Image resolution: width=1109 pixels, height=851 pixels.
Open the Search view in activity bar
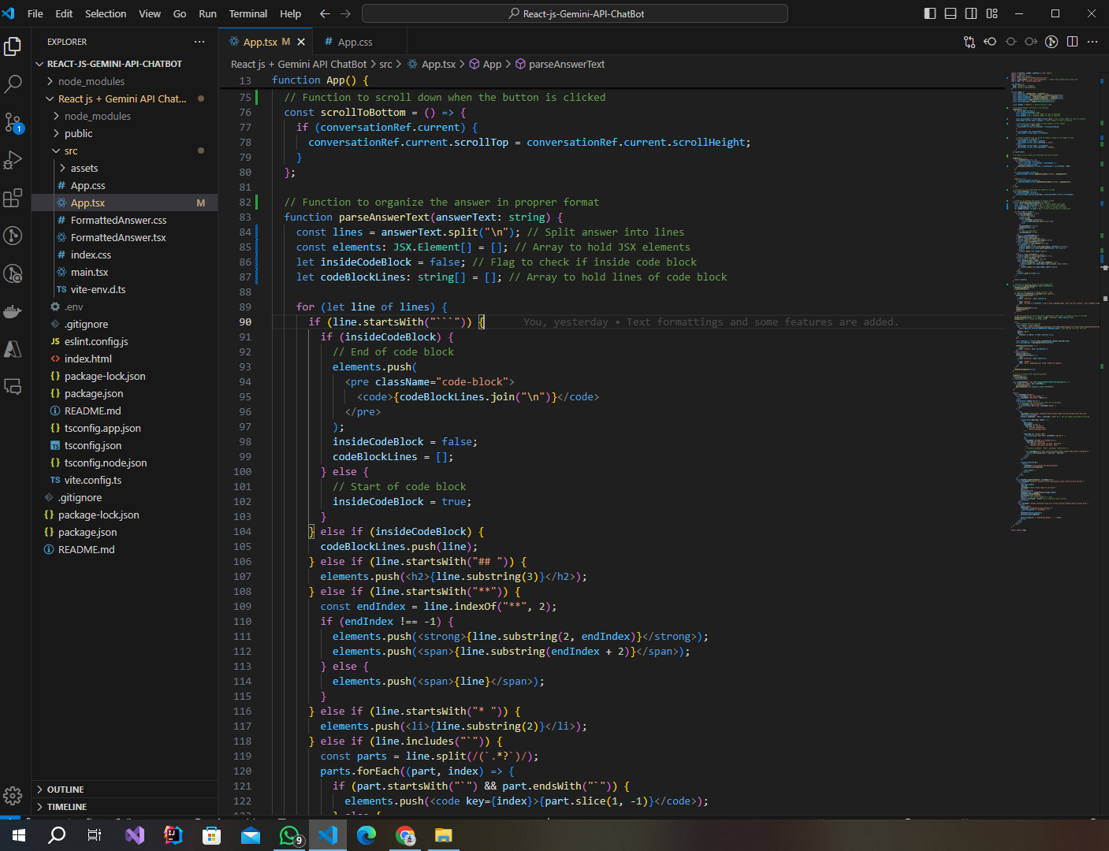pyautogui.click(x=13, y=84)
